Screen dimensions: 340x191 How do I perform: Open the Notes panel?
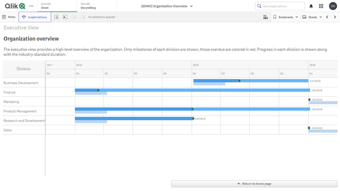pyautogui.click(x=9, y=17)
